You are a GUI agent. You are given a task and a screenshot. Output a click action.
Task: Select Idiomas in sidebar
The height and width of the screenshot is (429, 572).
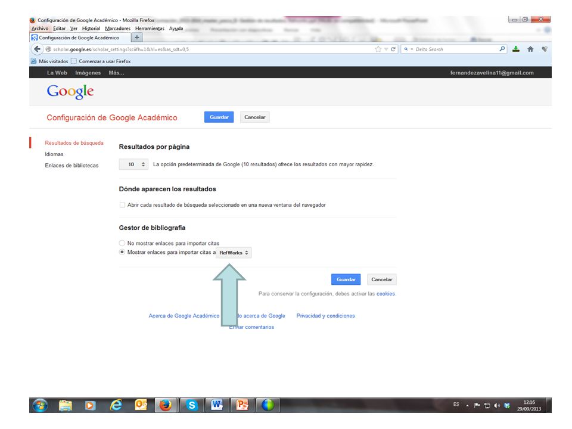[54, 154]
